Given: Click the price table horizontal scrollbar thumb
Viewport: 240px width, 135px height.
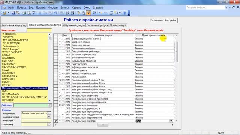Looking at the screenshot, I should click(x=103, y=125).
